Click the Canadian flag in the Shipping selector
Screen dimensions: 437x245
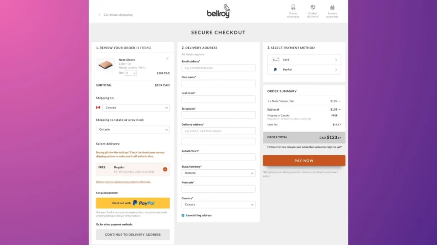[99, 108]
